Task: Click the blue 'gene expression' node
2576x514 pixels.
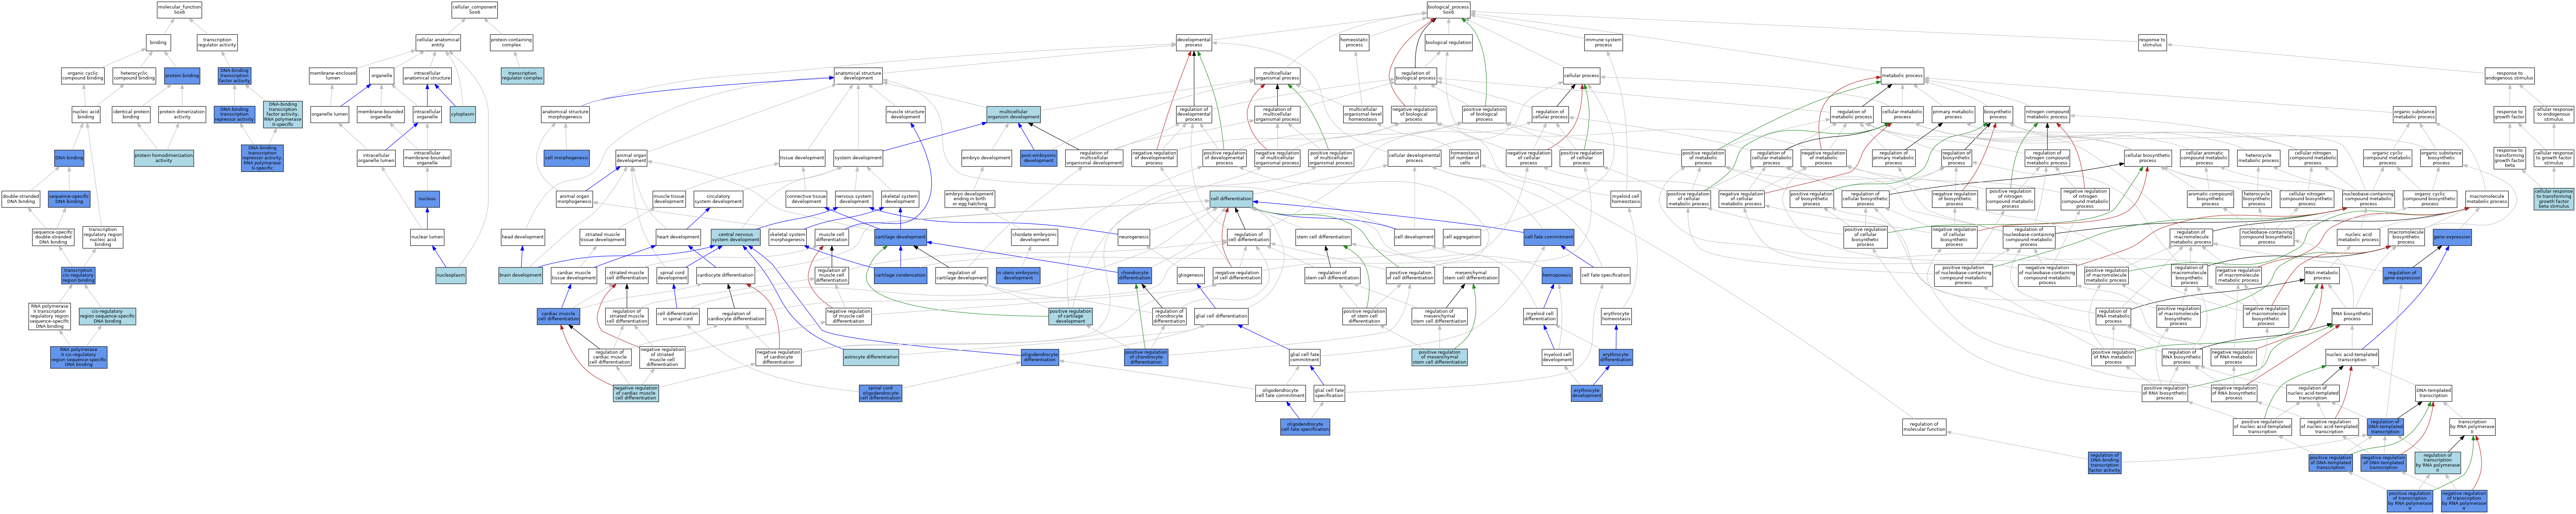Action: click(2452, 237)
